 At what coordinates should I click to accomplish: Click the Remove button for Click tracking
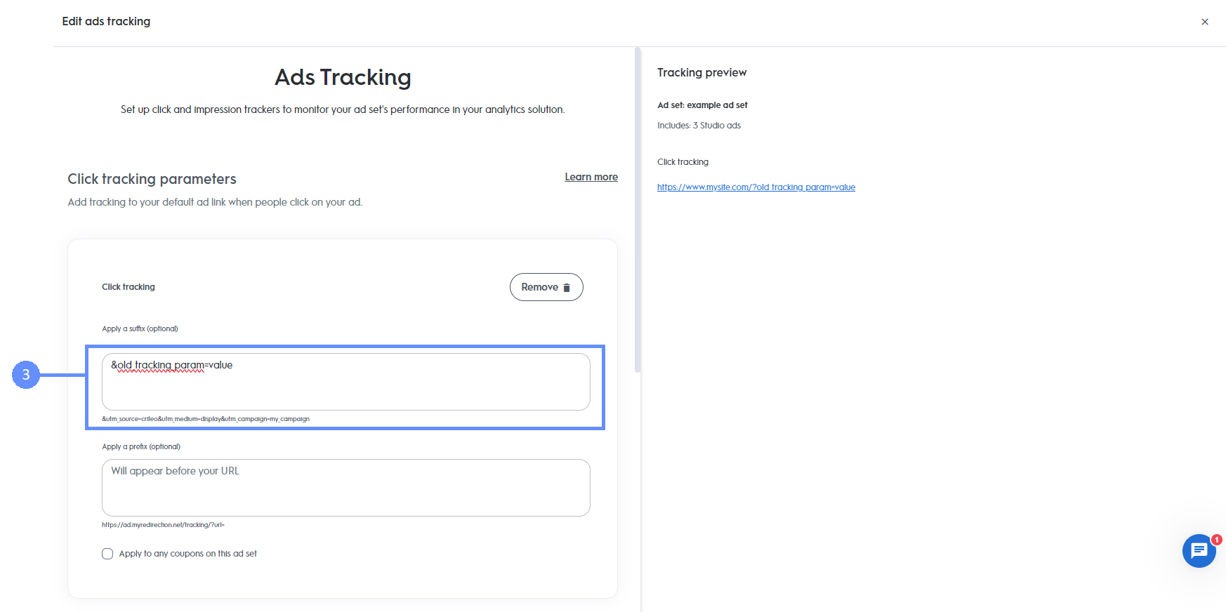(x=546, y=287)
